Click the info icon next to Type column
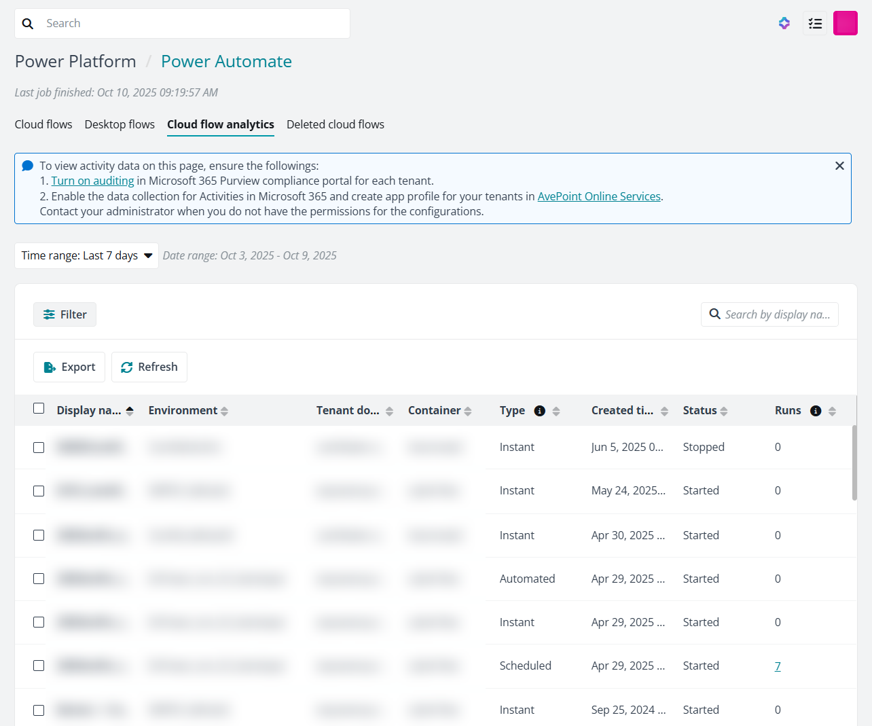Viewport: 872px width, 726px height. [x=540, y=410]
